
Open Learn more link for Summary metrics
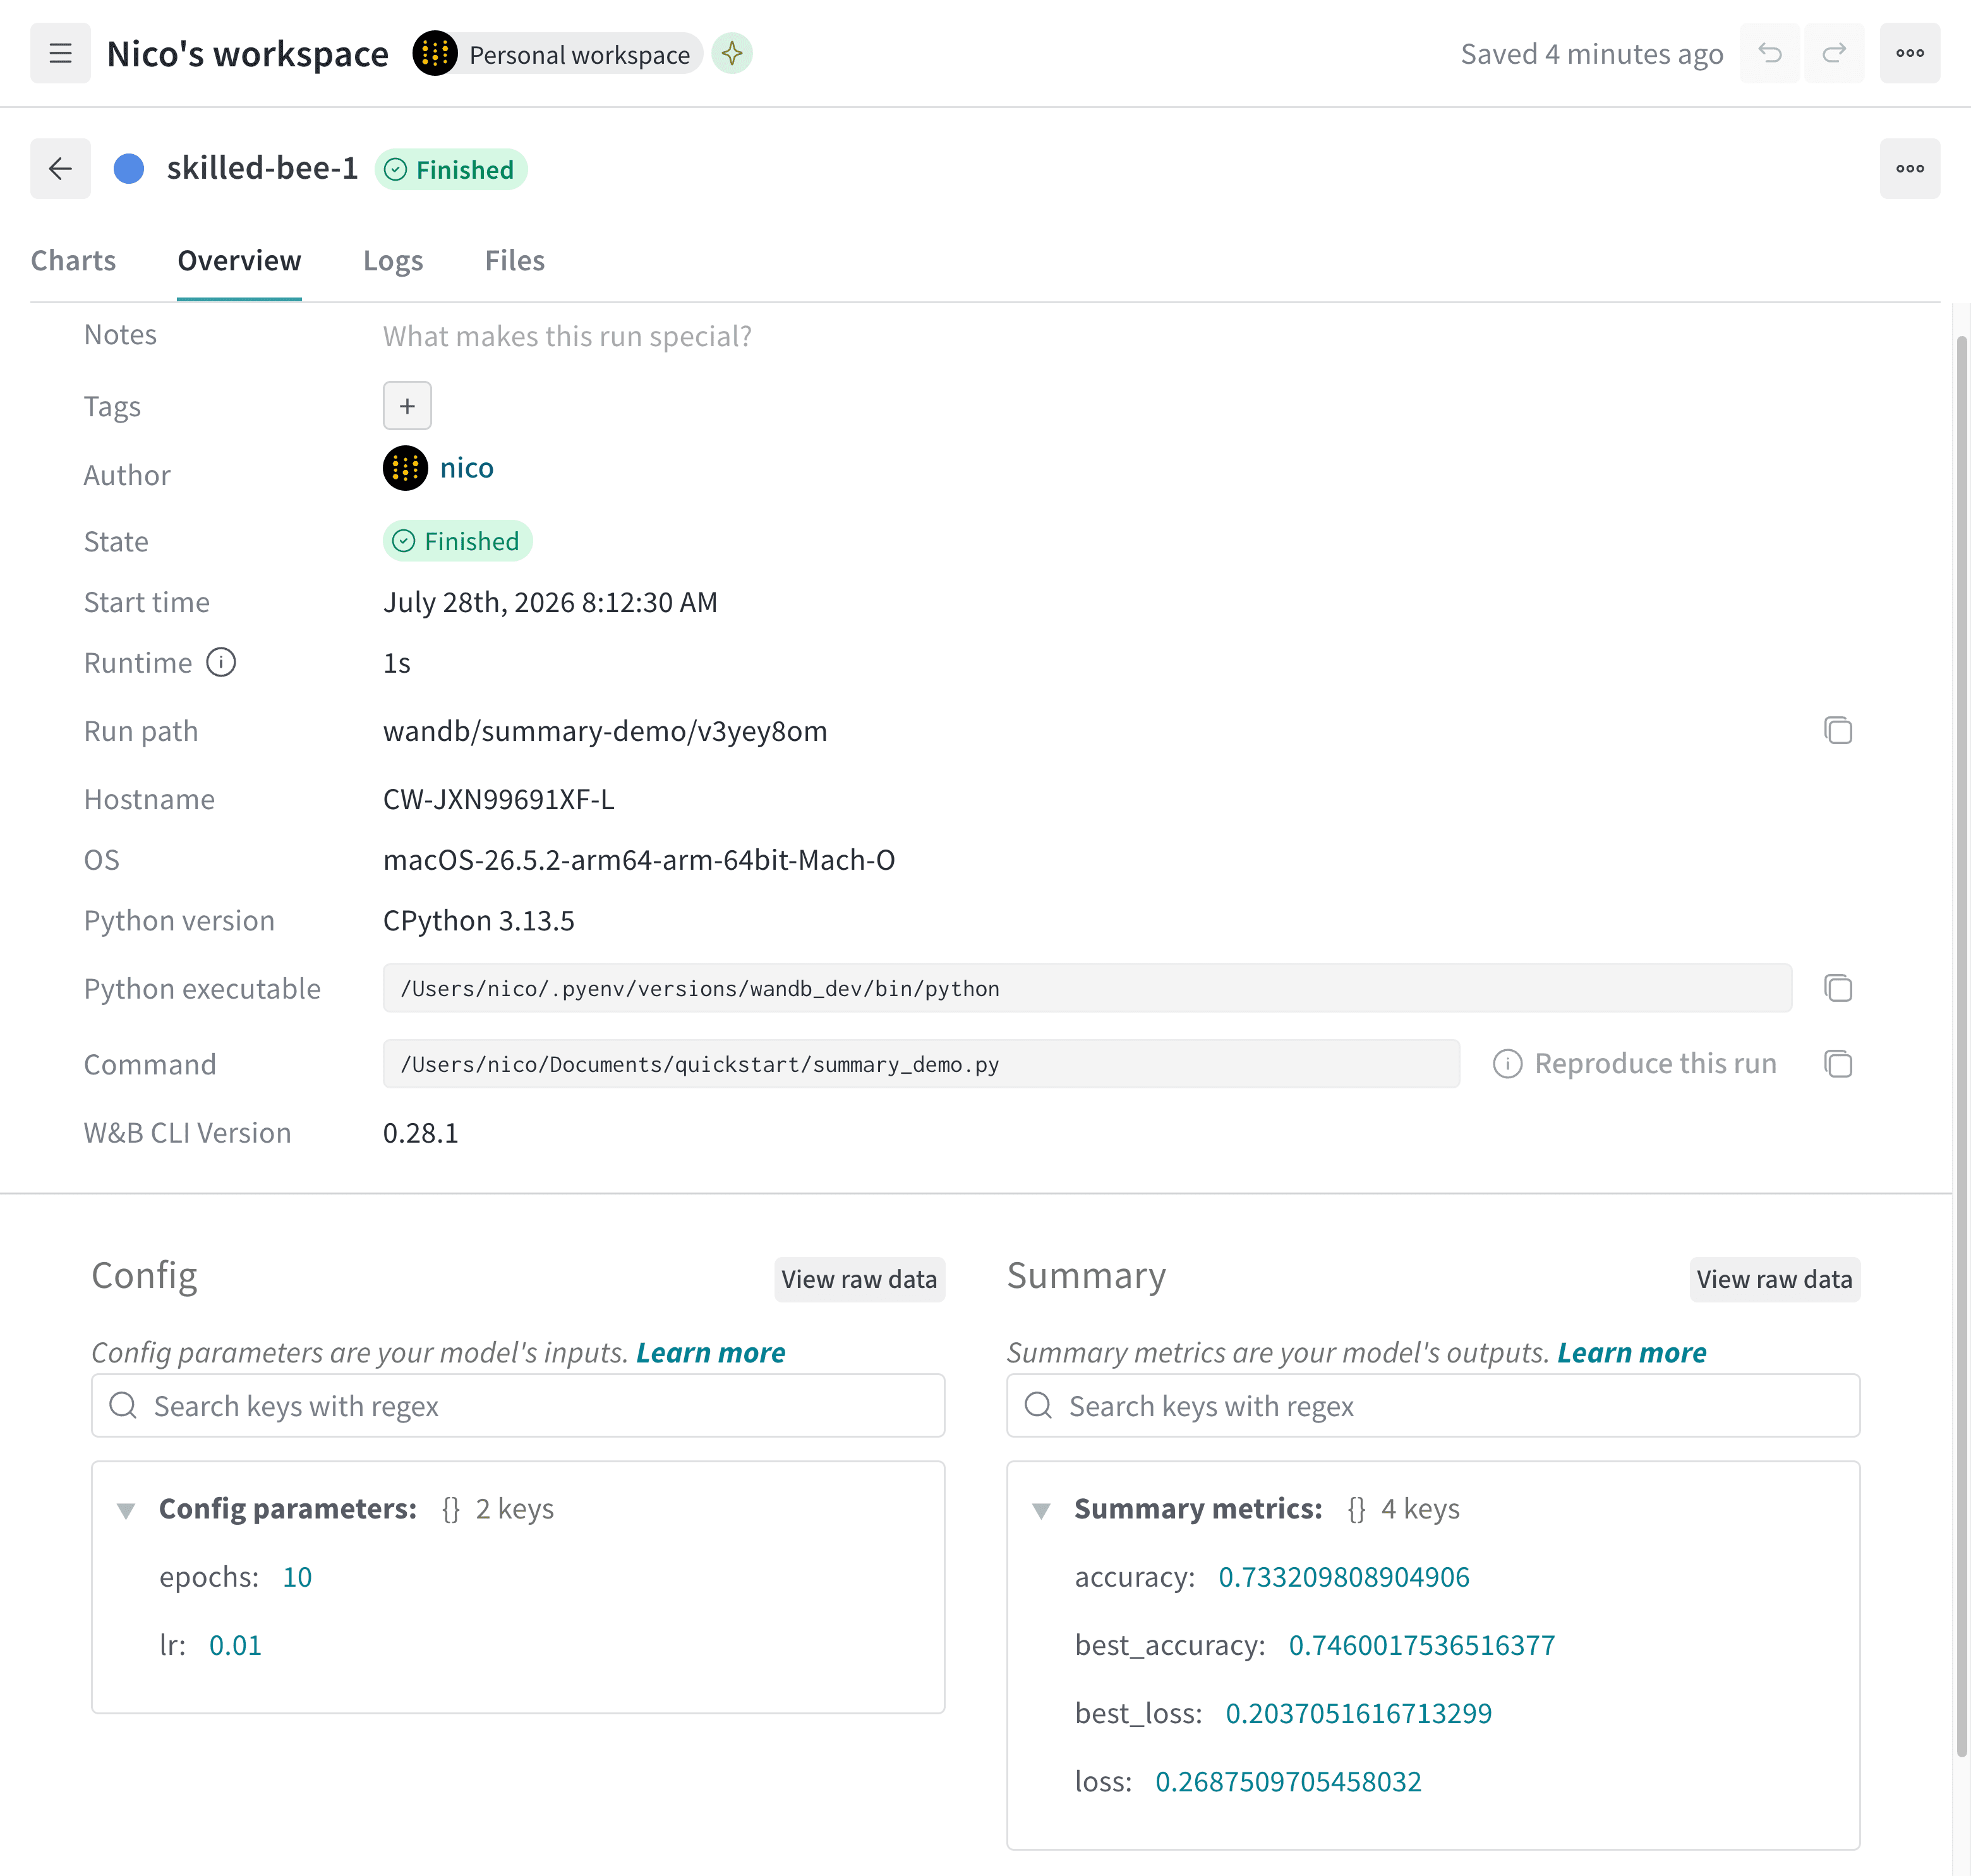tap(1631, 1352)
